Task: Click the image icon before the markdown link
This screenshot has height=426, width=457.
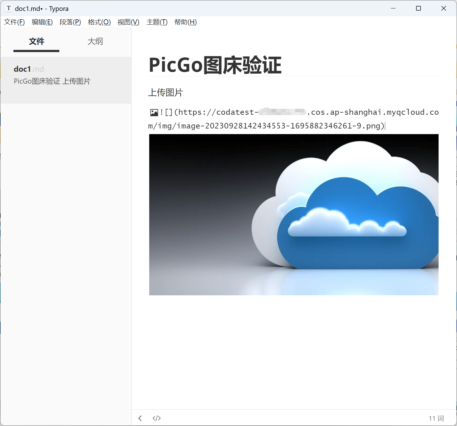Action: (x=154, y=112)
